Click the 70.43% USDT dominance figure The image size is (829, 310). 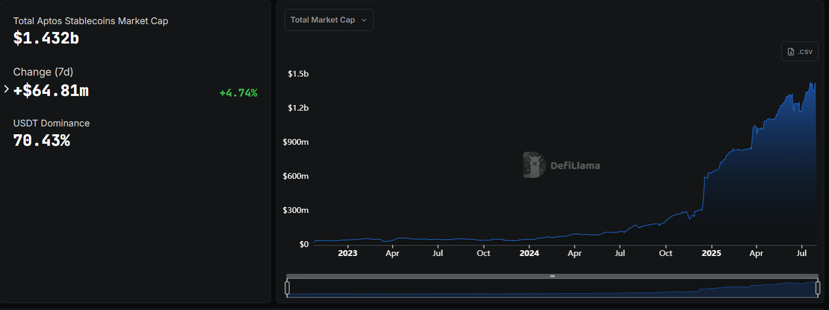[x=42, y=141]
